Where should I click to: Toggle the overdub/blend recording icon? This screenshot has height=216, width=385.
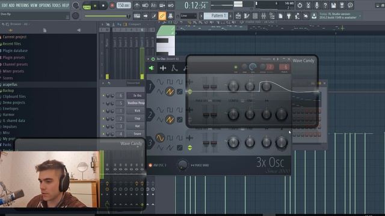tap(162, 5)
